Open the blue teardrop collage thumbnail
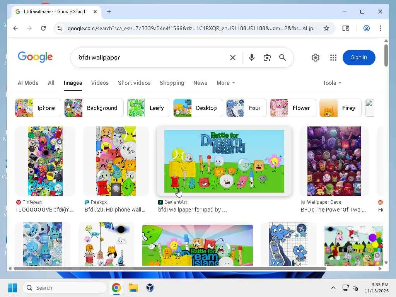 (43, 244)
